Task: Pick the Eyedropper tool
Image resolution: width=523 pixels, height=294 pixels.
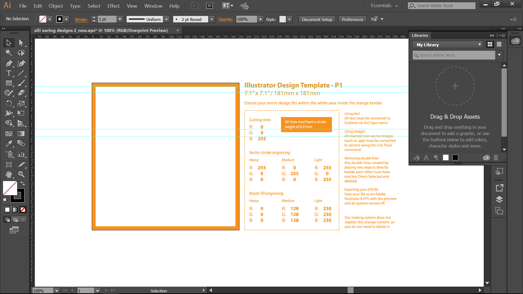Action: 8,143
